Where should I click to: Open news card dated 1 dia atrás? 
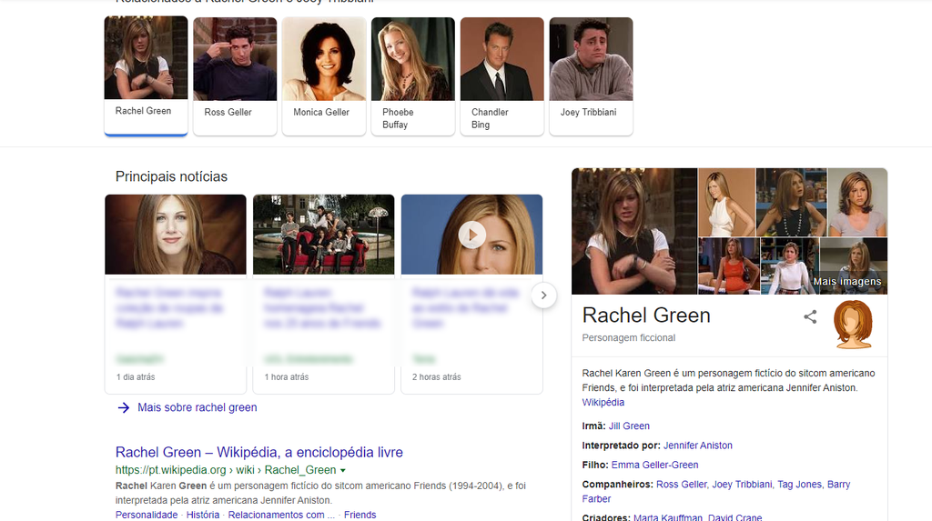click(176, 294)
